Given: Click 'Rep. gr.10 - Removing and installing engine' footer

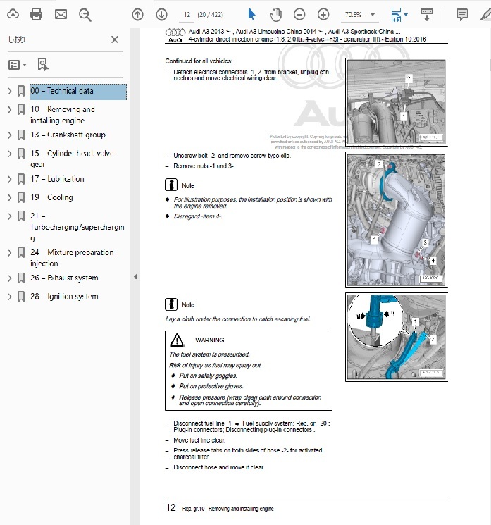Looking at the screenshot, I should (228, 509).
